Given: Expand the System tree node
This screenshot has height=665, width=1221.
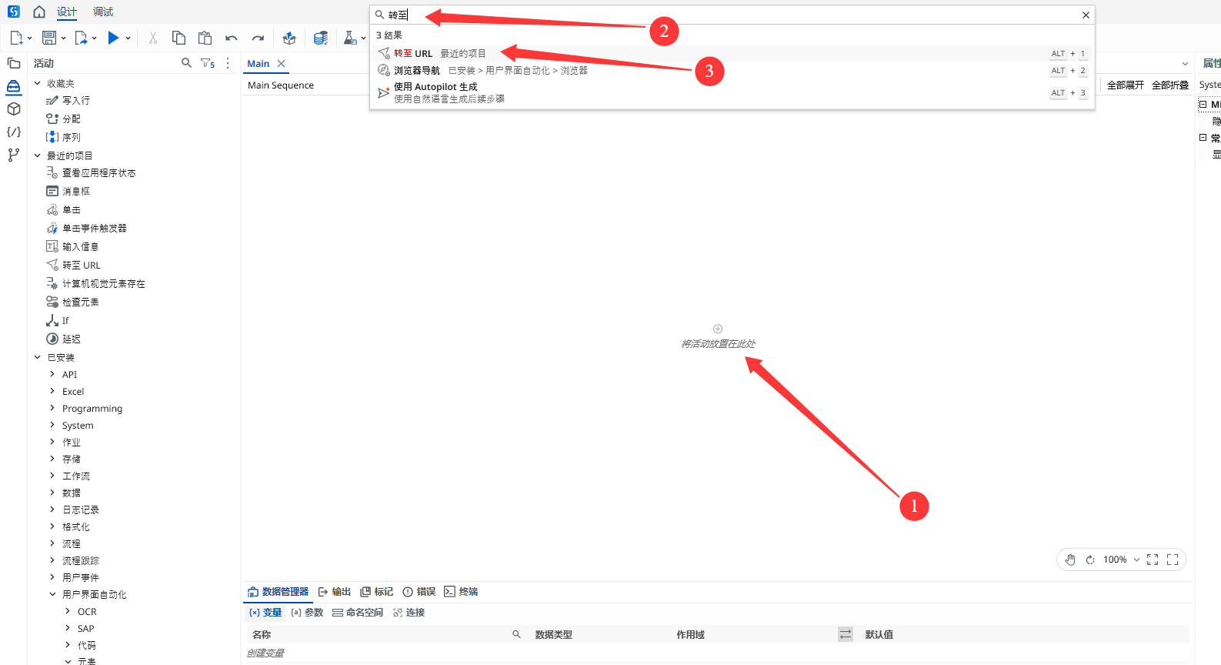Looking at the screenshot, I should pos(52,425).
